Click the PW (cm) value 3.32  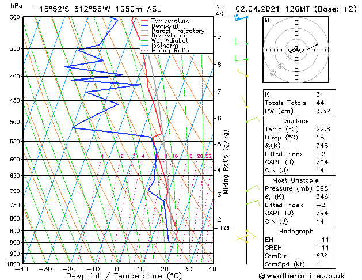click(323, 111)
